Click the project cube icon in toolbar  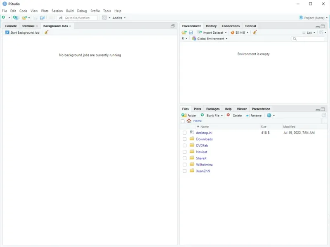coord(301,18)
